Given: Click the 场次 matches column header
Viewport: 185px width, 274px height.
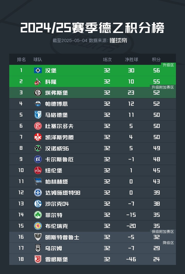Looking at the screenshot, I should [107, 60].
